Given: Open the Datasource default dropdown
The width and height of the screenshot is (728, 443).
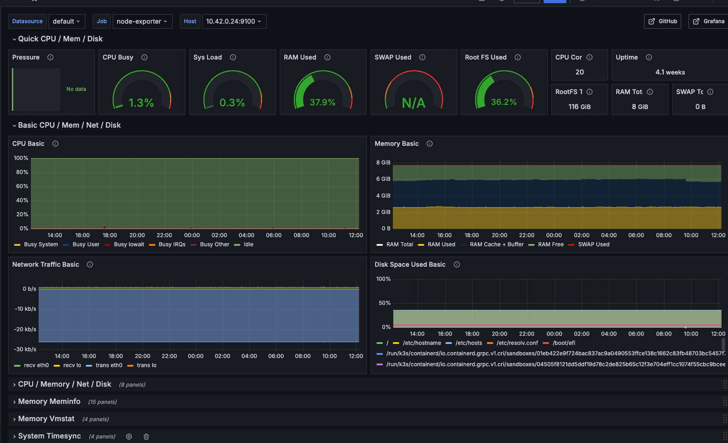Looking at the screenshot, I should point(66,21).
